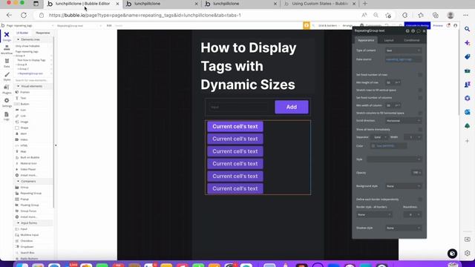Select the Map element in the palette

coord(23,151)
